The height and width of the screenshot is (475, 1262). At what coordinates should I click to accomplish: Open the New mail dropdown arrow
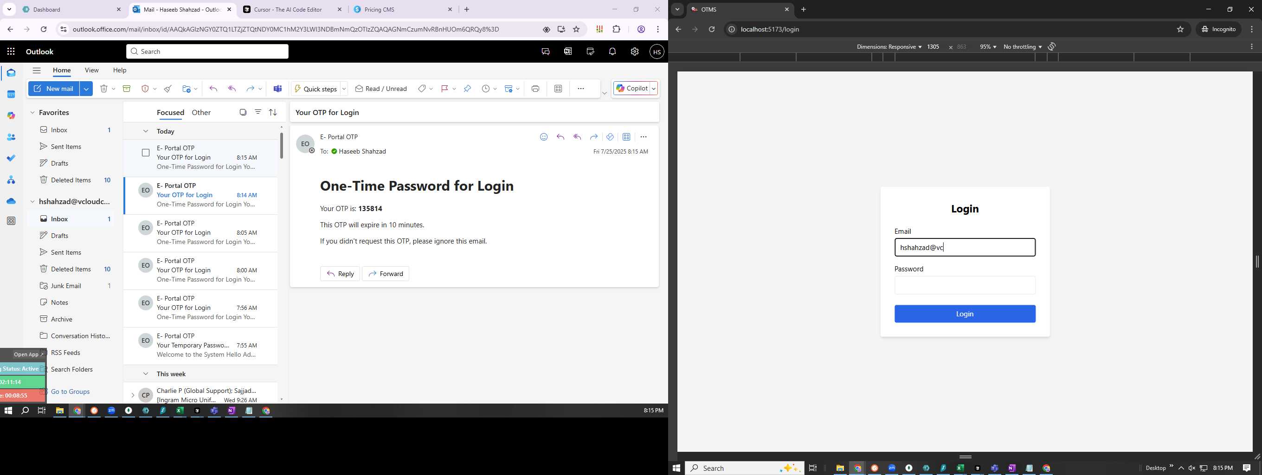click(x=86, y=89)
